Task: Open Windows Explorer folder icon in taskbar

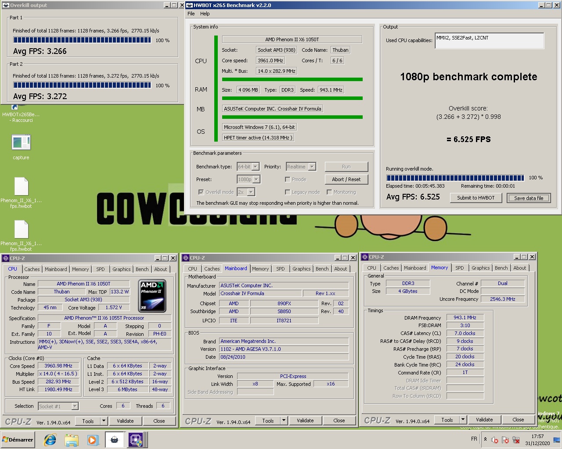Action: [x=71, y=440]
